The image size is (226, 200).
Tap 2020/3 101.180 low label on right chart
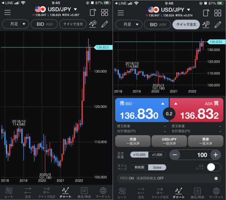(x=158, y=87)
